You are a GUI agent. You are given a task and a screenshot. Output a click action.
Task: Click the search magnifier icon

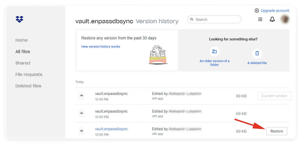[x=192, y=19]
